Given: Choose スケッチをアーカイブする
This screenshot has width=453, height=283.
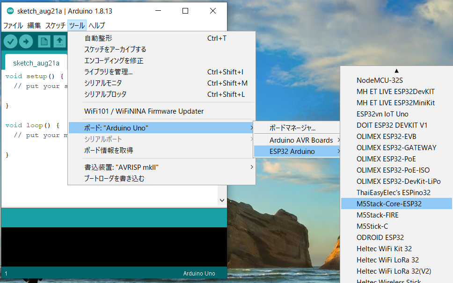Looking at the screenshot, I should pos(162,50).
